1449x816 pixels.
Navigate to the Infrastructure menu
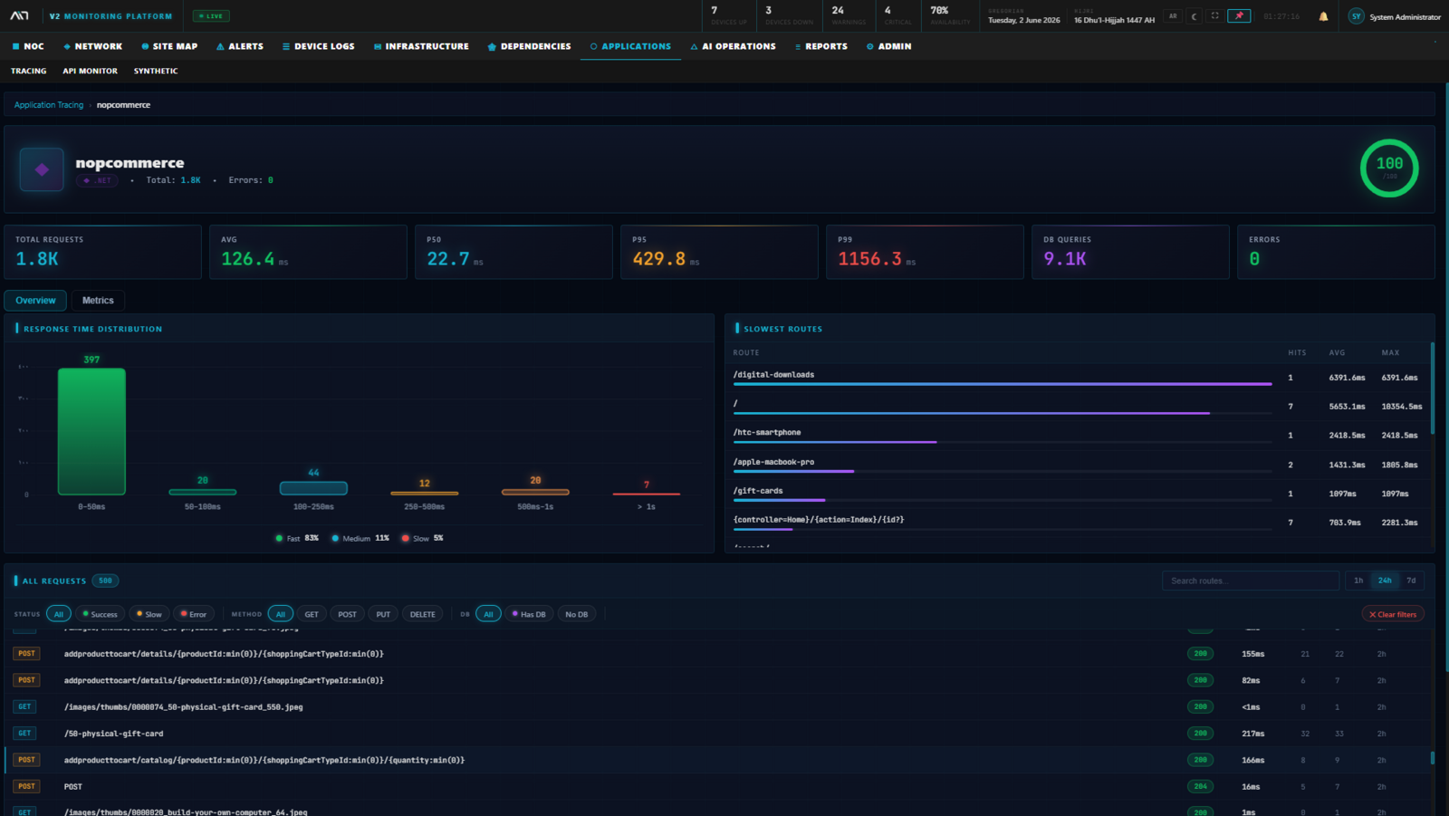tap(422, 46)
